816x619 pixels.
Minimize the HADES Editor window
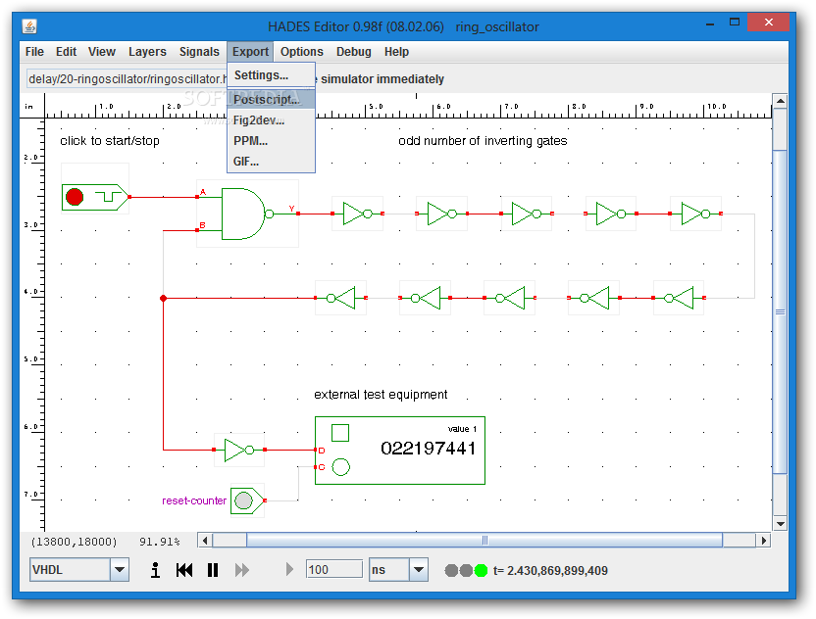tap(710, 23)
